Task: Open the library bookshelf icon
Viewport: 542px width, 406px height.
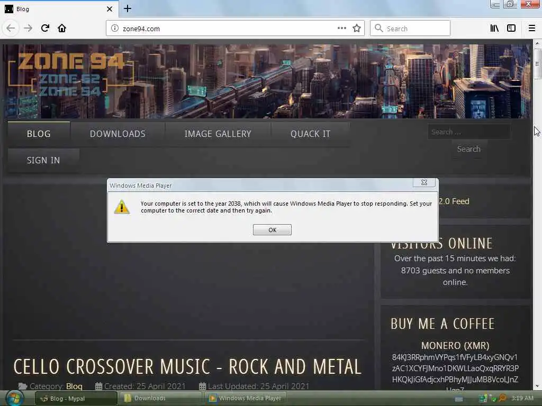Action: 494,28
